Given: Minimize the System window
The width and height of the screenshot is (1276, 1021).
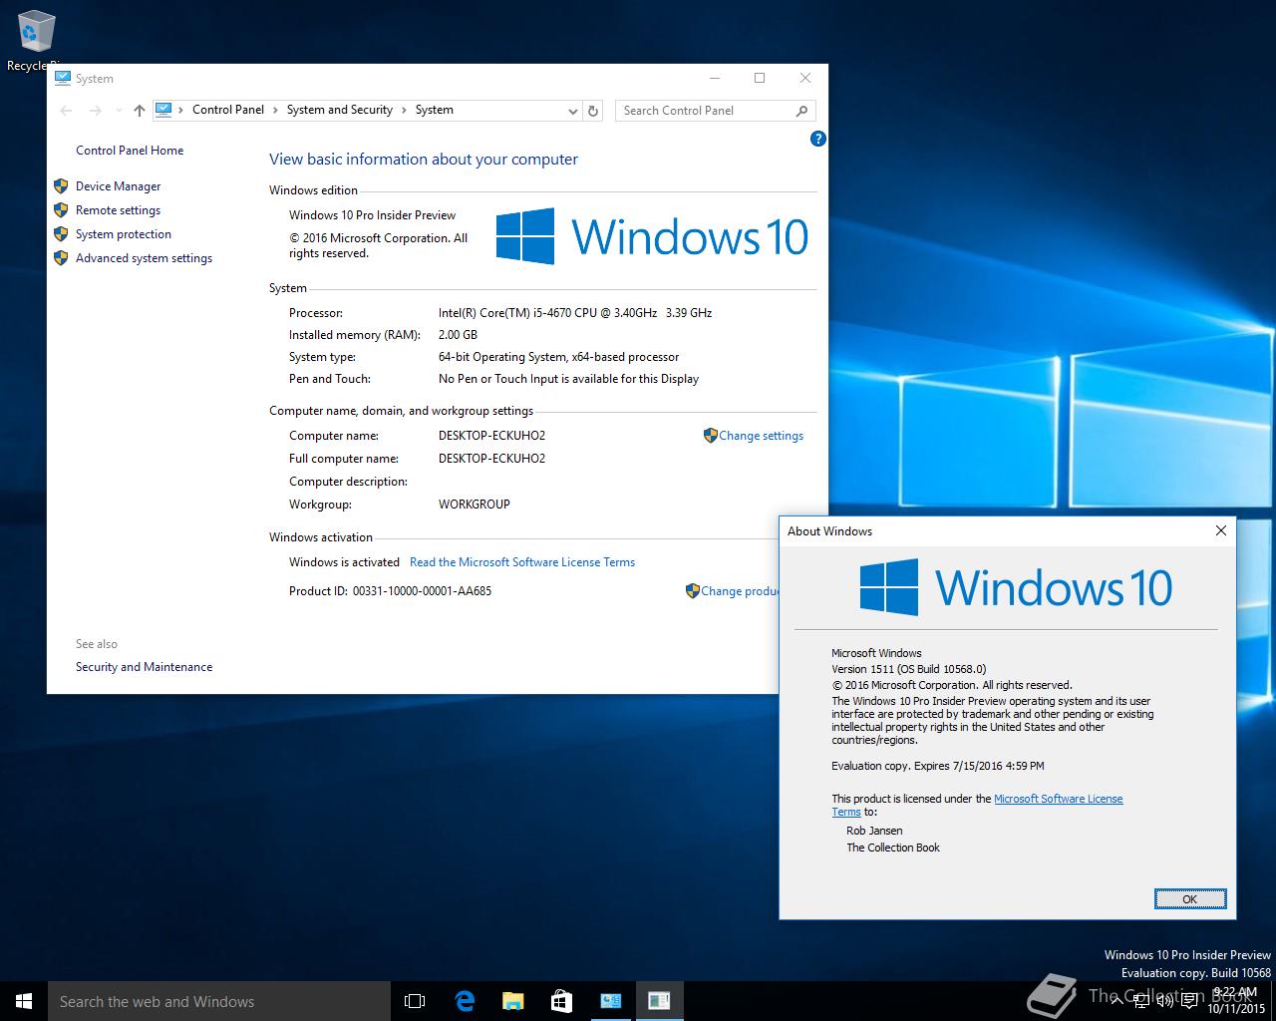Looking at the screenshot, I should click(x=715, y=78).
